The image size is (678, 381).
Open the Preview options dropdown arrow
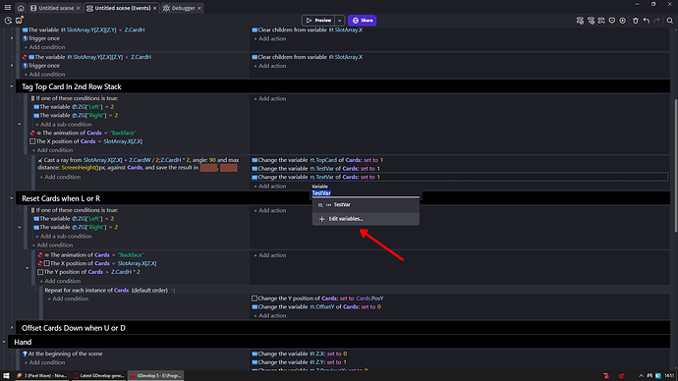340,21
